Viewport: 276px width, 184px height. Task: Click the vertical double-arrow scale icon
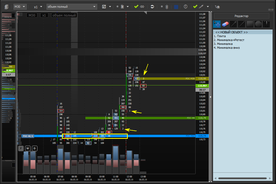167,7
